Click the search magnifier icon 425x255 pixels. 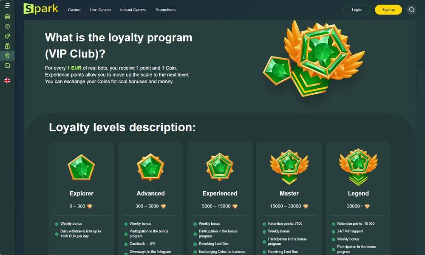tap(411, 10)
